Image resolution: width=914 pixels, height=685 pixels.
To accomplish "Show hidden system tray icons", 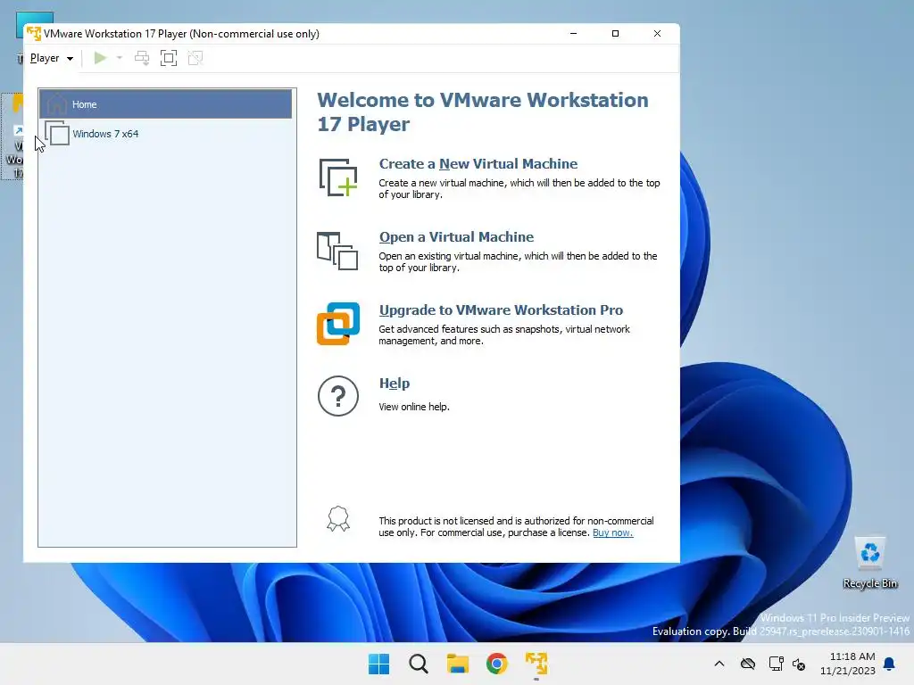I will [719, 664].
